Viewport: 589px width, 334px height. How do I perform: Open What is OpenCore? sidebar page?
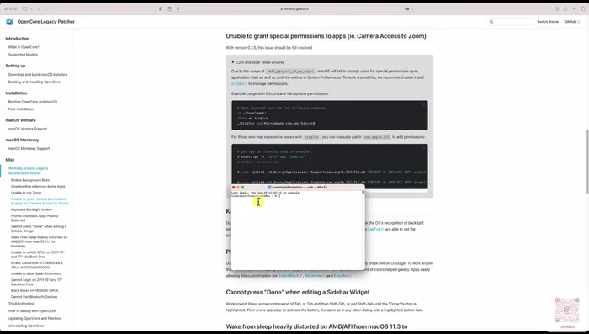coord(24,47)
